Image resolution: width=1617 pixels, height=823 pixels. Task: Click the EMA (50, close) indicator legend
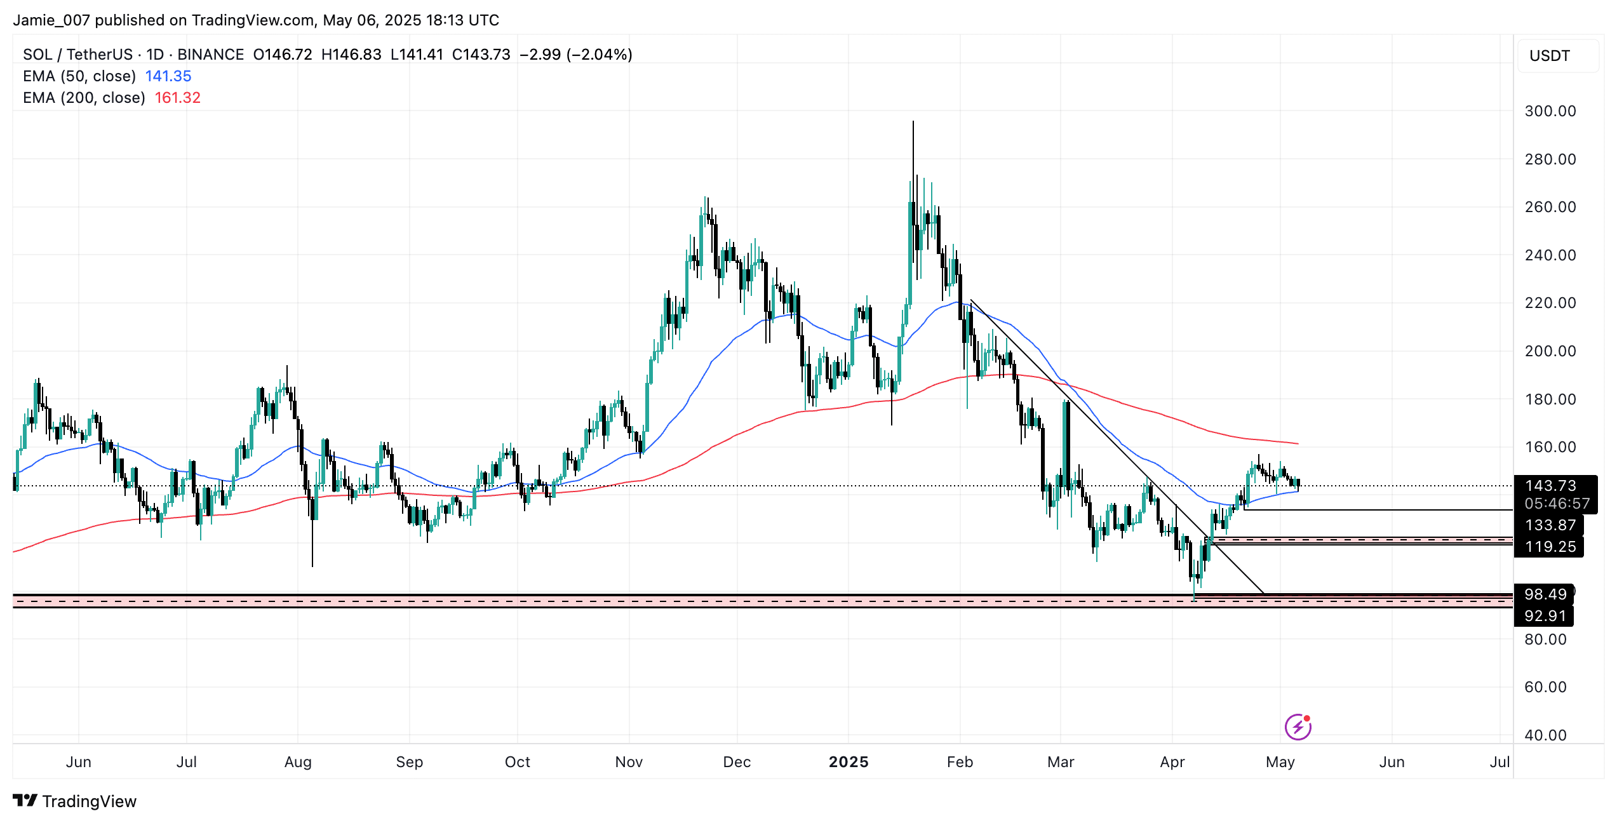[79, 76]
